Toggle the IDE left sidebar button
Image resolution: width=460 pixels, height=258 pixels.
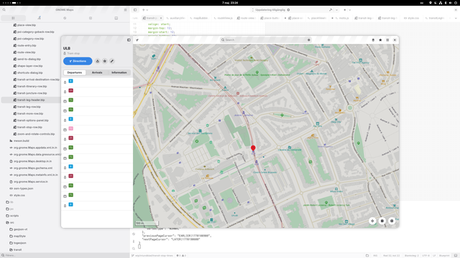135,10
